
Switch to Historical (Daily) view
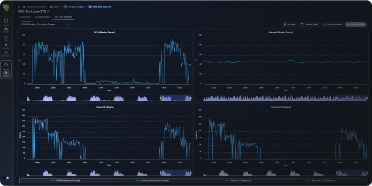coord(309,24)
